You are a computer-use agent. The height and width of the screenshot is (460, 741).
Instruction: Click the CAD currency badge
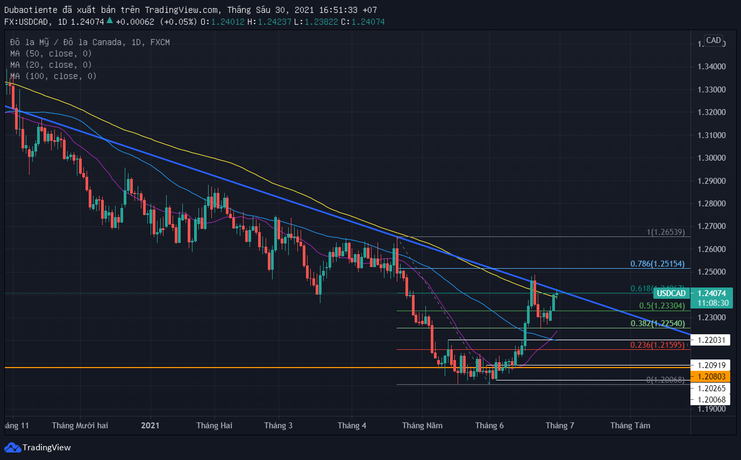pyautogui.click(x=714, y=40)
